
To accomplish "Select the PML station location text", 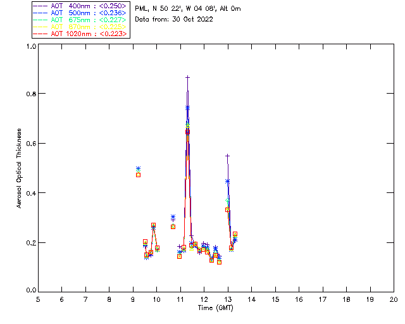I will coord(188,9).
